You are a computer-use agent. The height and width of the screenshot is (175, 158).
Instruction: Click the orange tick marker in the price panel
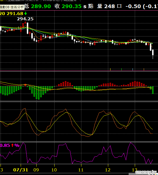pyautogui.click(x=144, y=69)
